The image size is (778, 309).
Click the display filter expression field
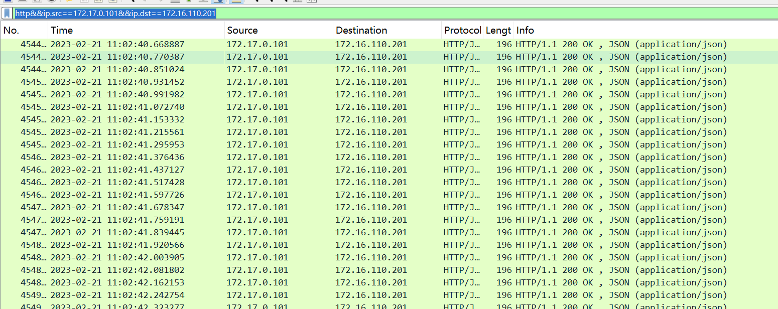(x=402, y=14)
